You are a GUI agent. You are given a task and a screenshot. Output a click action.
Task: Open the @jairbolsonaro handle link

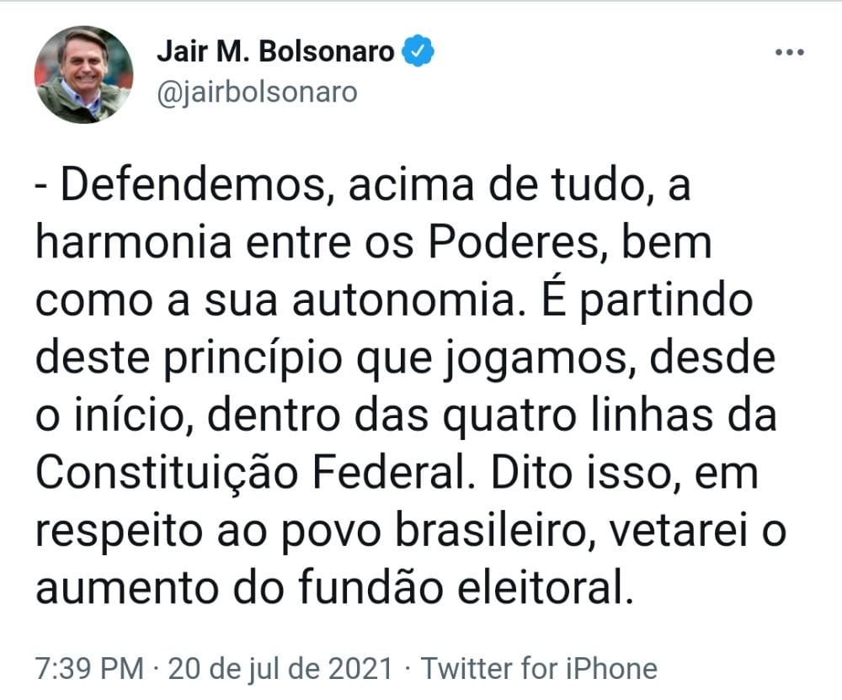point(257,93)
